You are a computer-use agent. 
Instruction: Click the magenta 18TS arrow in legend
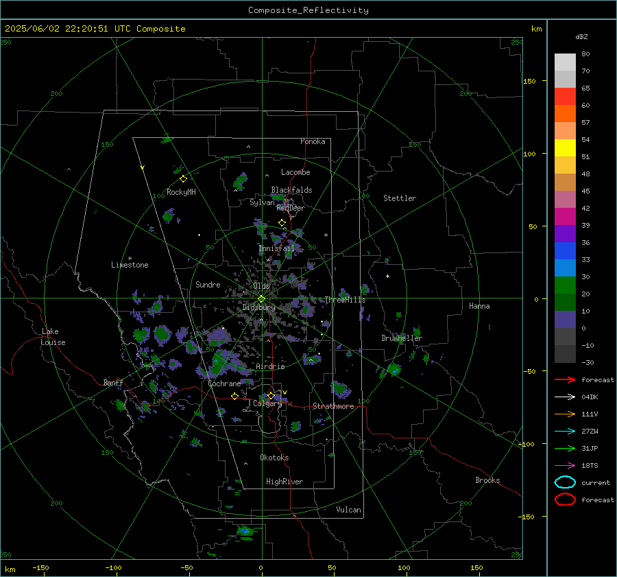tap(565, 466)
